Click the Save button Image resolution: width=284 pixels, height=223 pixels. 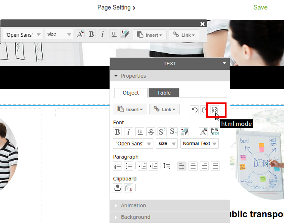coord(260,7)
